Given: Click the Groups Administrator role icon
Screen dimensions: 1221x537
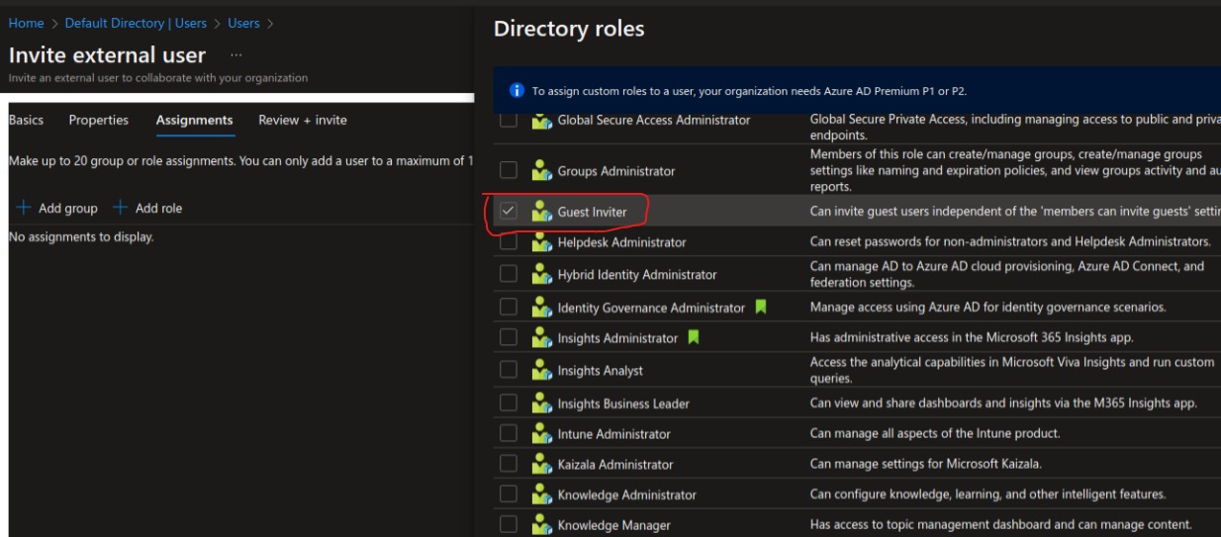Looking at the screenshot, I should click(540, 171).
